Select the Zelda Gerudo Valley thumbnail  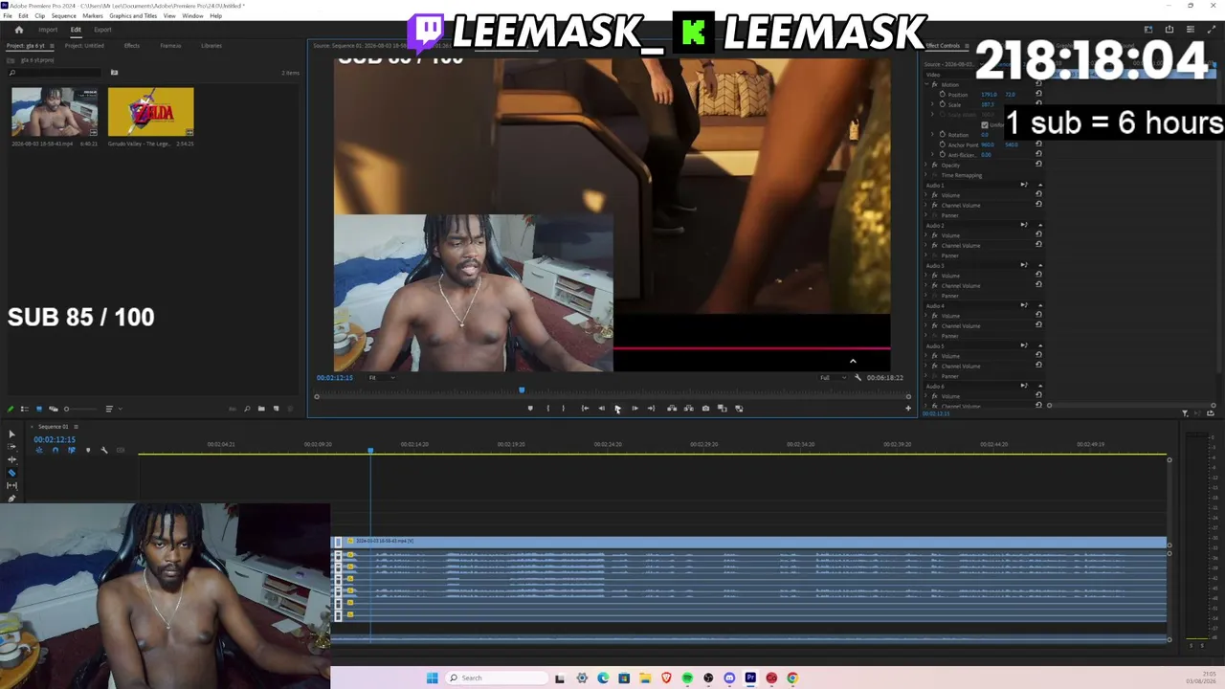(x=150, y=112)
